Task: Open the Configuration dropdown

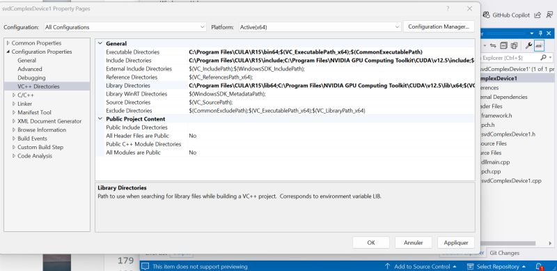Action: pos(125,27)
